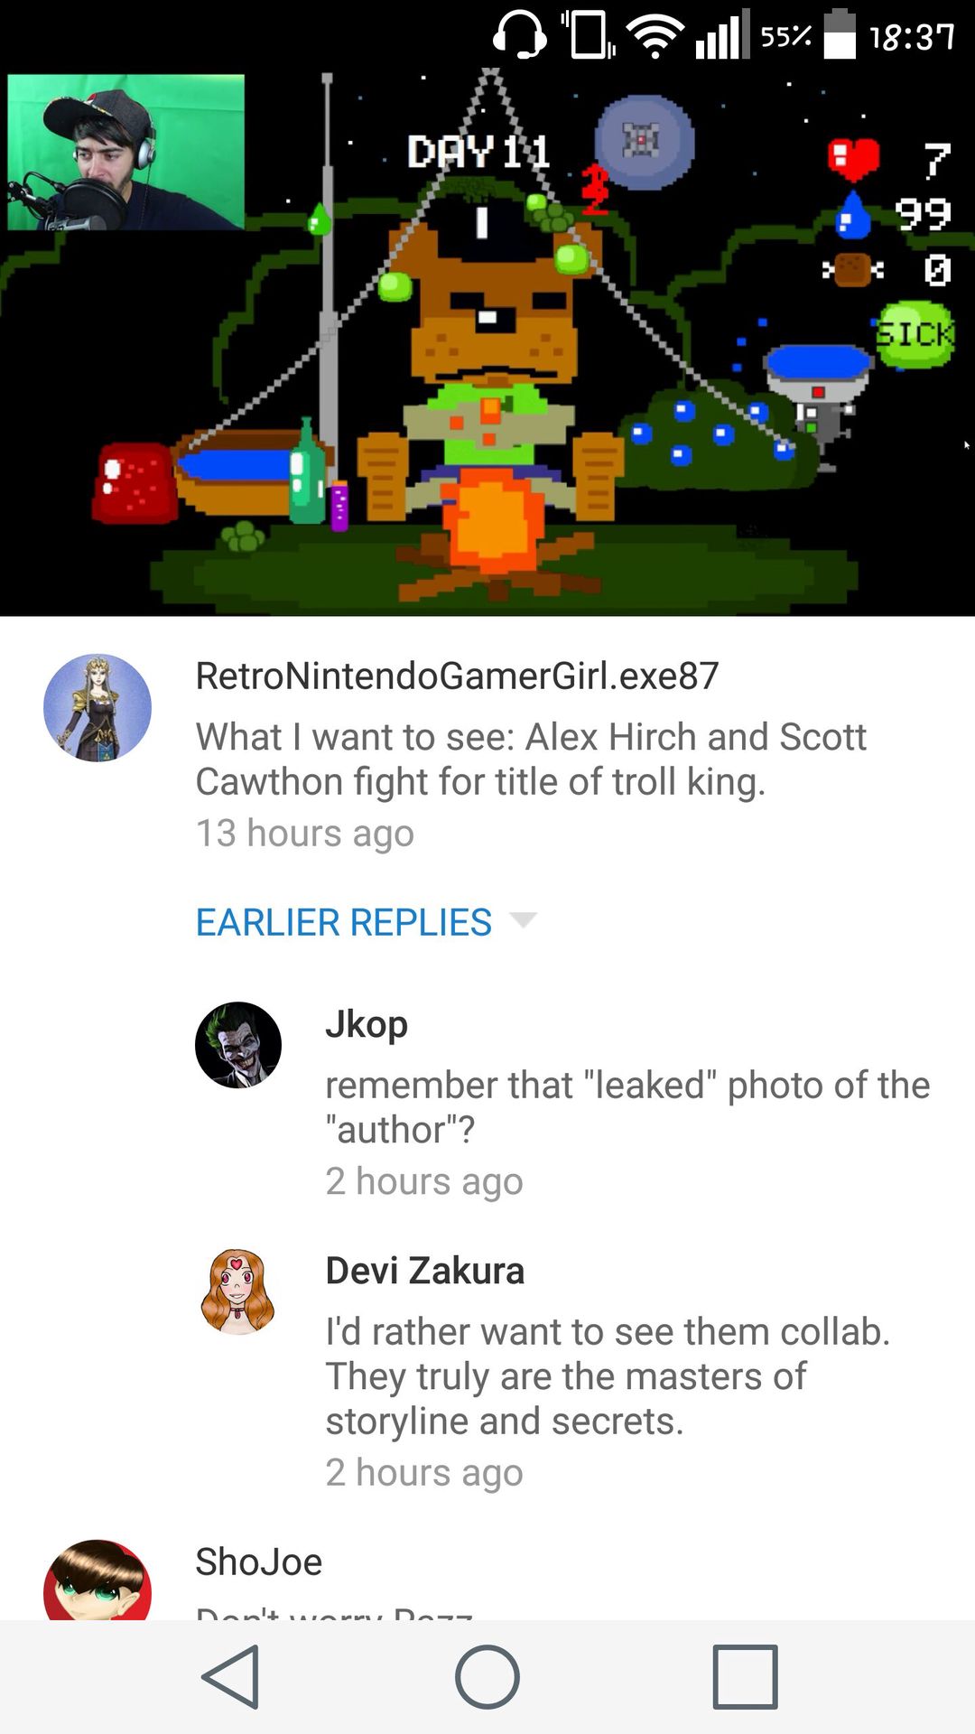Click the arrow beside EARLIER REPLIES
This screenshot has height=1734, width=975.
pos(523,920)
